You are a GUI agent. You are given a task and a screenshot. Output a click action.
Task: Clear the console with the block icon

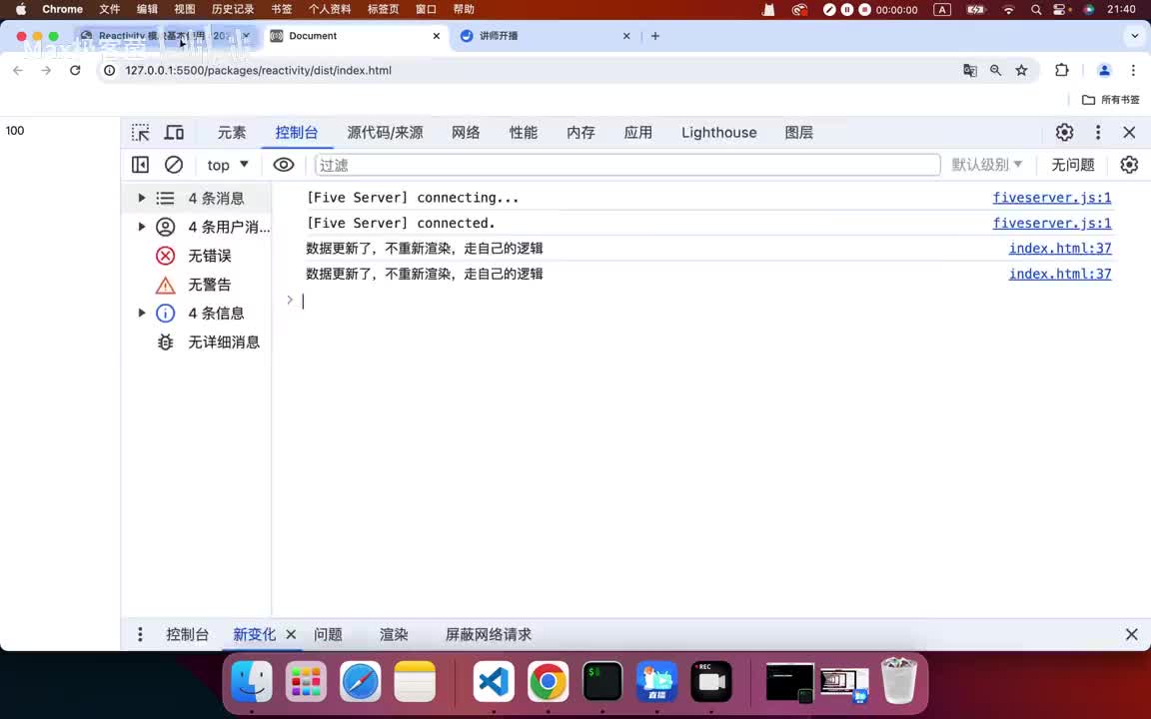click(x=174, y=165)
